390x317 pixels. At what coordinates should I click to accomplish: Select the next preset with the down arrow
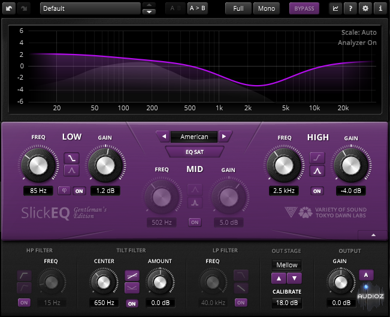[x=149, y=12]
